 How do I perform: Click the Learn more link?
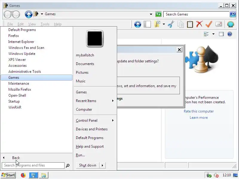[x=199, y=118]
